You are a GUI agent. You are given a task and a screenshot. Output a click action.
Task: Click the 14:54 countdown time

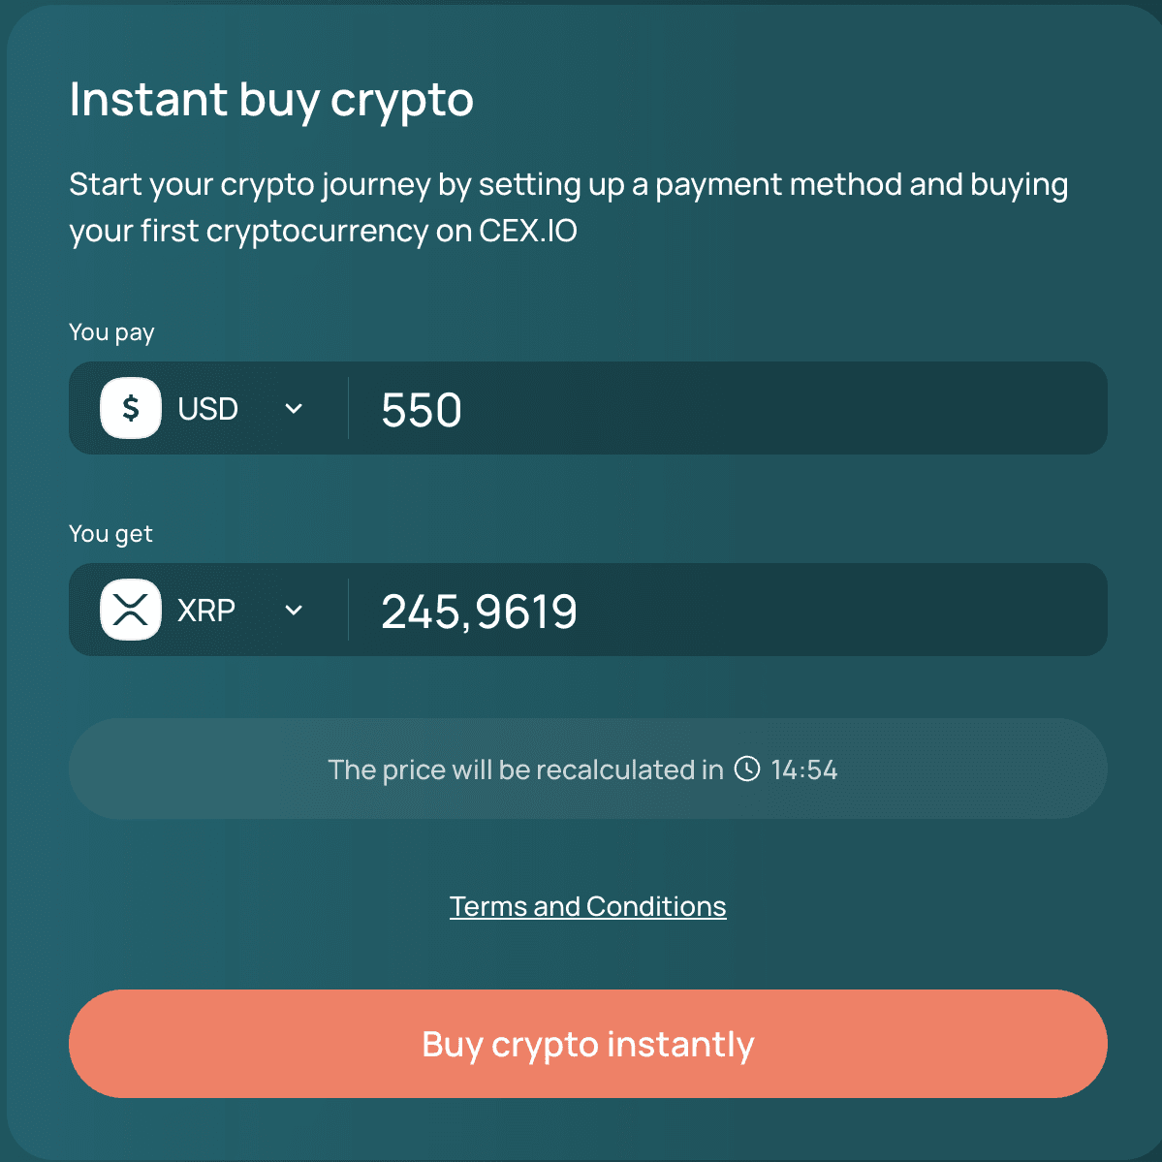coord(804,769)
